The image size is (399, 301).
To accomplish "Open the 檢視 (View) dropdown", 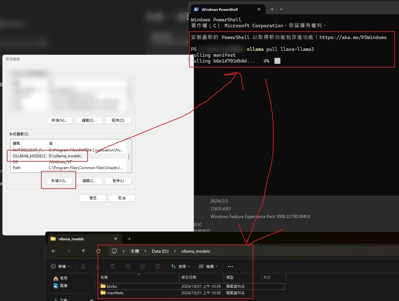I will click(x=208, y=266).
